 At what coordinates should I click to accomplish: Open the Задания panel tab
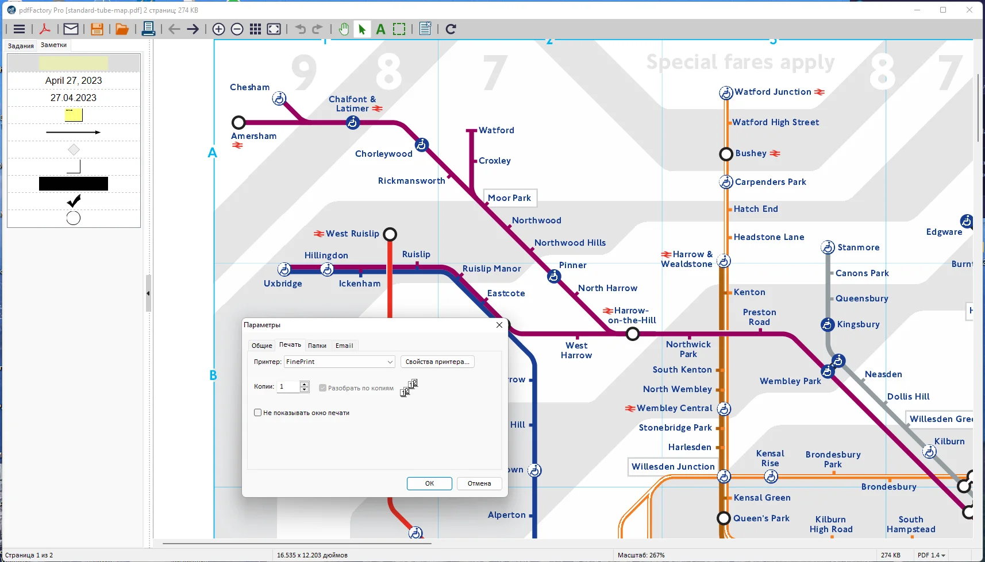(21, 46)
